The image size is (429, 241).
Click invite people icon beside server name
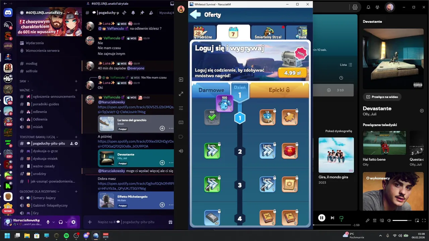(76, 13)
